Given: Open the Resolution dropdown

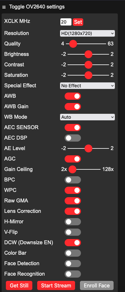Looking at the screenshot, I should tap(87, 34).
